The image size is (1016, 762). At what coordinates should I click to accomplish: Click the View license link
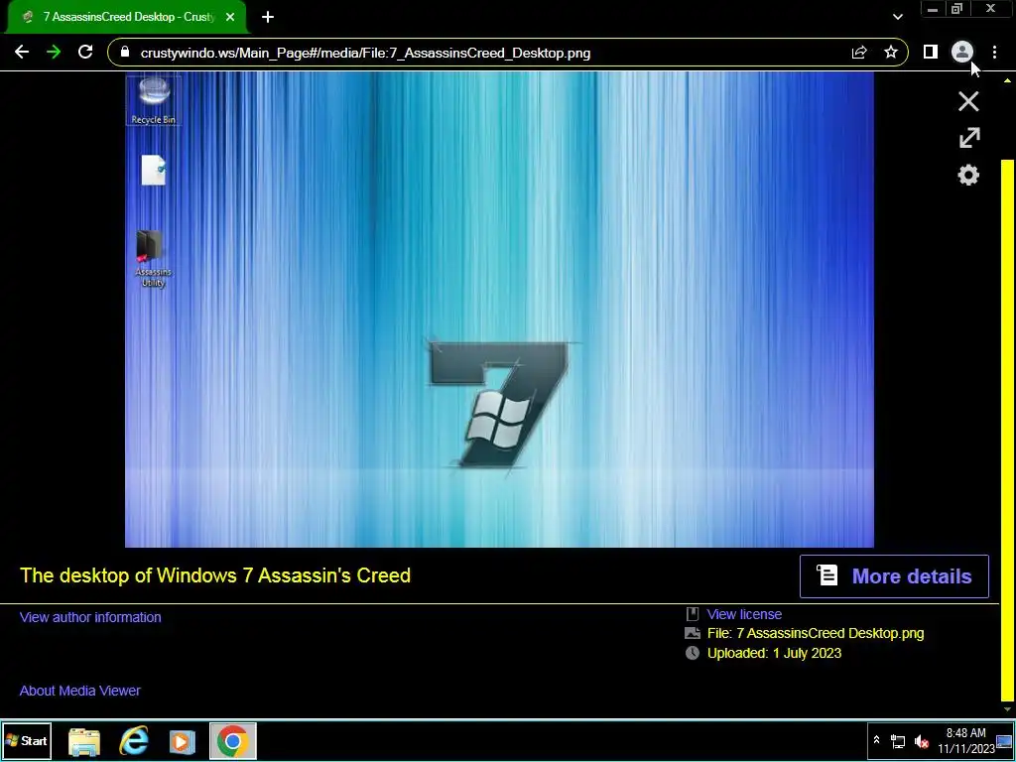[744, 614]
